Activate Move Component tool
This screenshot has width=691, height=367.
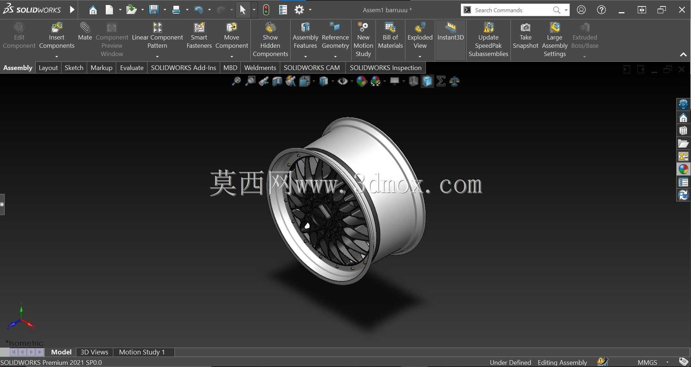pyautogui.click(x=232, y=36)
